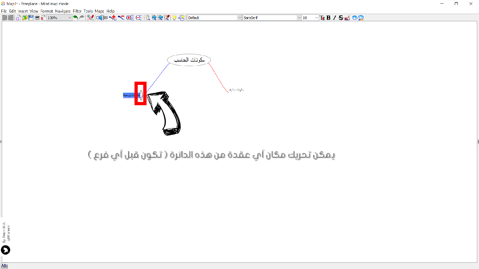
Task: Open the Navigate menu
Action: click(x=63, y=11)
